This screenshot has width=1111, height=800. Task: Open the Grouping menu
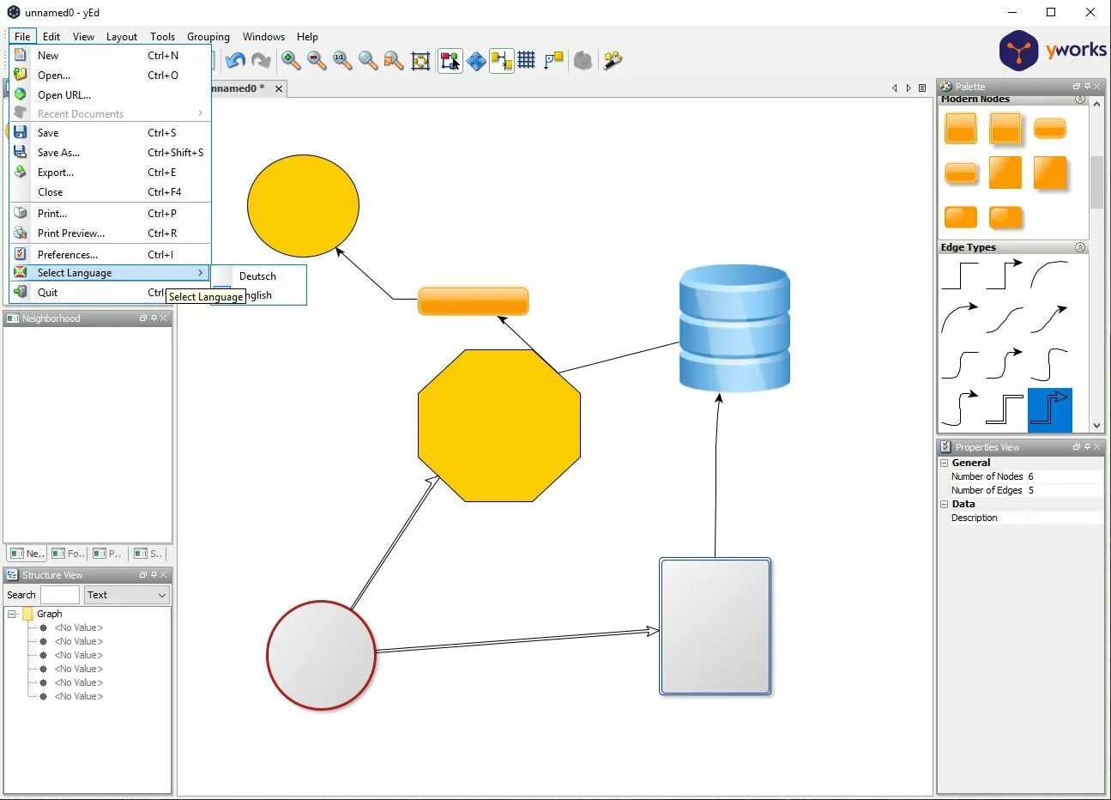[x=208, y=36]
